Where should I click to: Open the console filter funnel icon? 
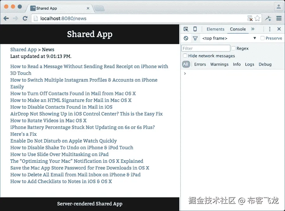(195, 38)
